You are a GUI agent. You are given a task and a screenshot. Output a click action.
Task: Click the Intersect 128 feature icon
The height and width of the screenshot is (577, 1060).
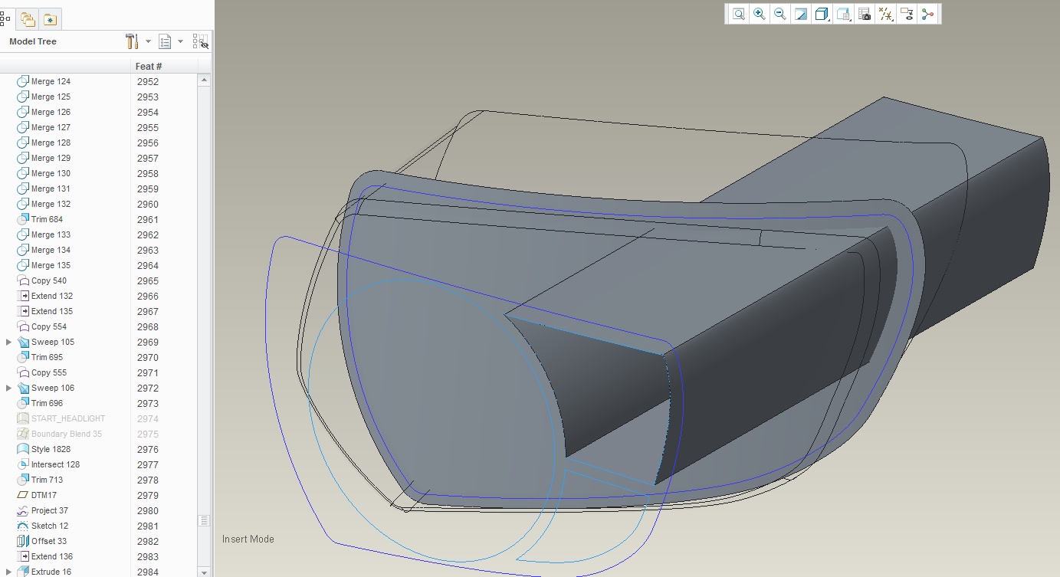point(23,464)
